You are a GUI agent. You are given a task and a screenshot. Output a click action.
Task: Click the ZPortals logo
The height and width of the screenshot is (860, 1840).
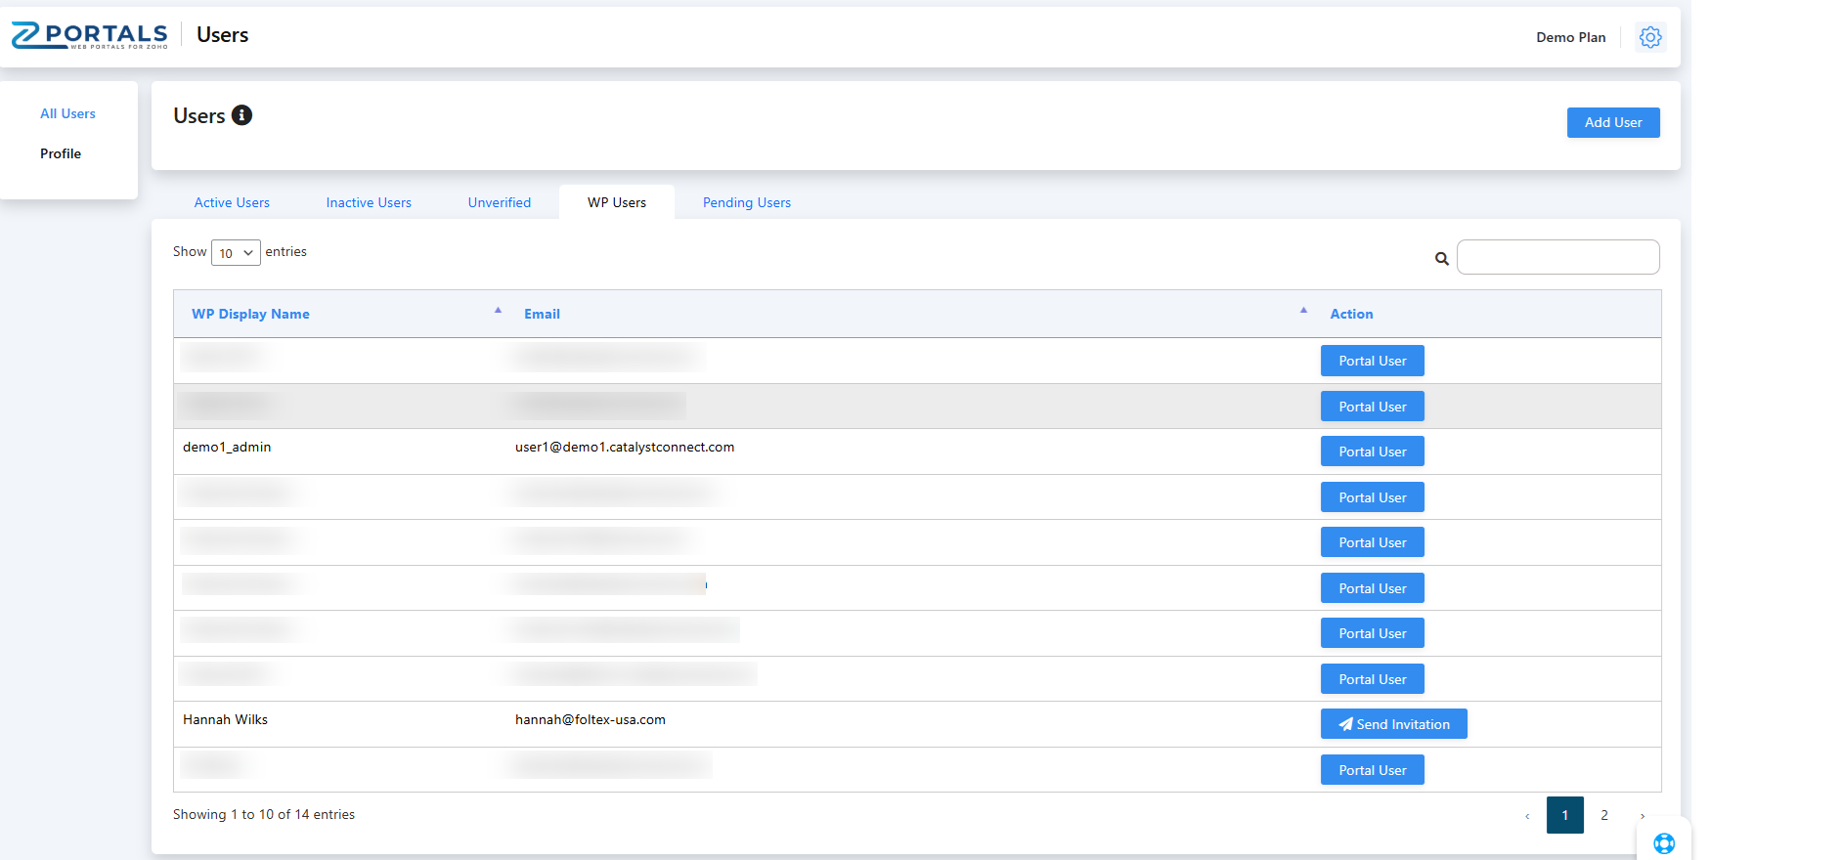tap(90, 35)
